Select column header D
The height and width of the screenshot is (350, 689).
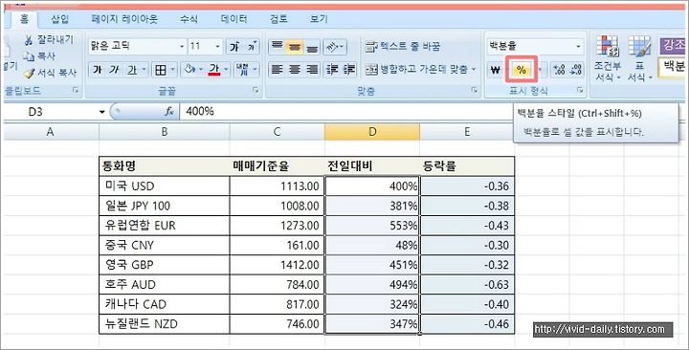coord(372,132)
